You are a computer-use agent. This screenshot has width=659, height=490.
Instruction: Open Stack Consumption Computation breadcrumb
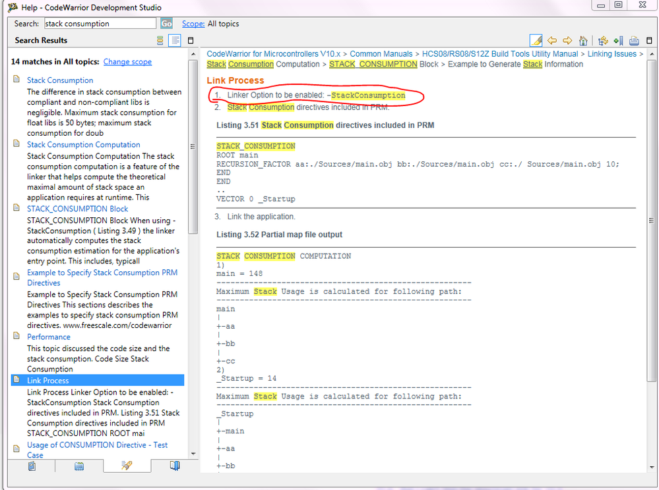263,64
